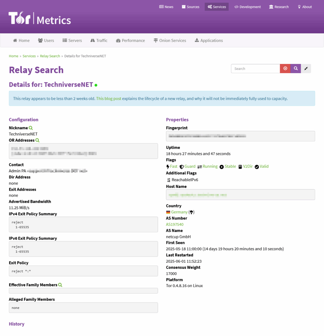Viewport: 324px width, 336px height.
Task: Click the checkmark Valid icon
Action: pyautogui.click(x=257, y=167)
